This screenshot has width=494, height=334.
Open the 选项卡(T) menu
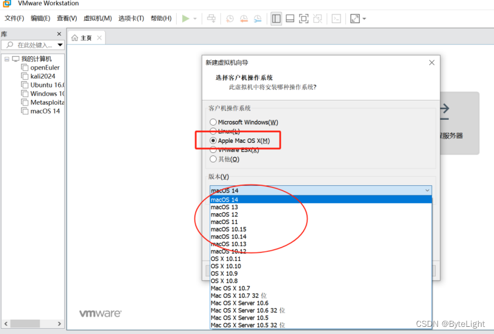pos(131,18)
